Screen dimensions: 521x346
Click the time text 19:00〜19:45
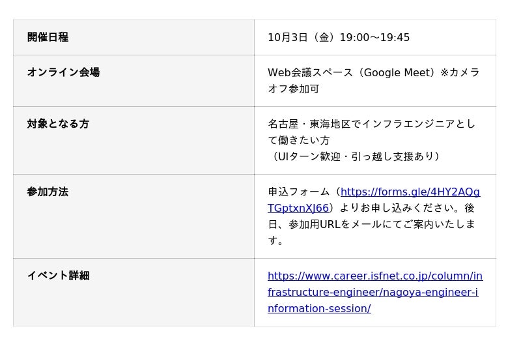374,38
